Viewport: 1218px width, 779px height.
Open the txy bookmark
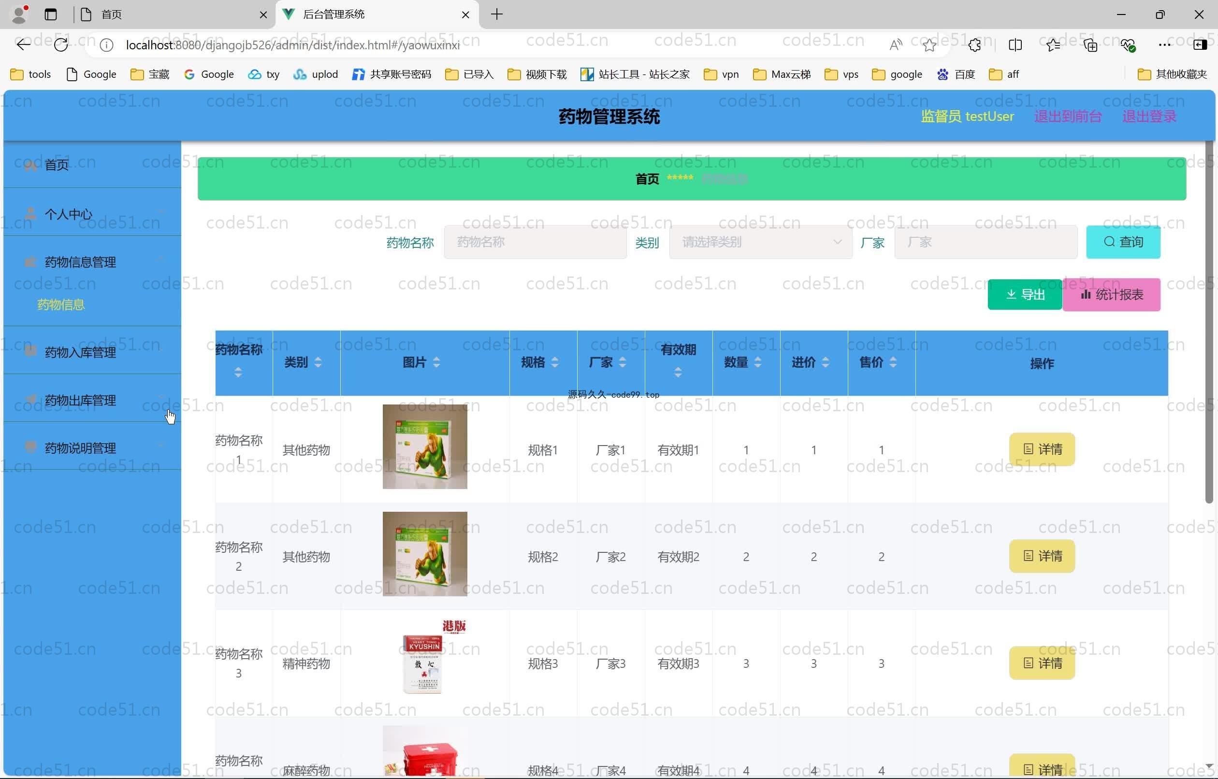[263, 74]
